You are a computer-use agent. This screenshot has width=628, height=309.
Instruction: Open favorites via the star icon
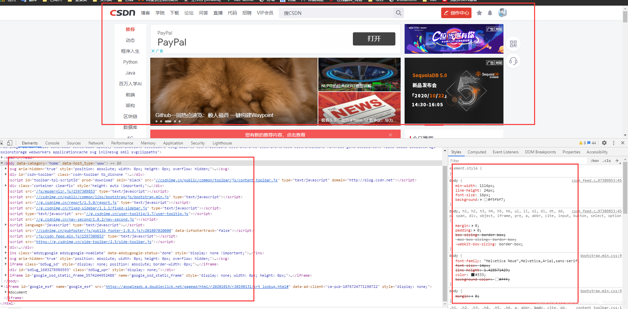pos(479,13)
